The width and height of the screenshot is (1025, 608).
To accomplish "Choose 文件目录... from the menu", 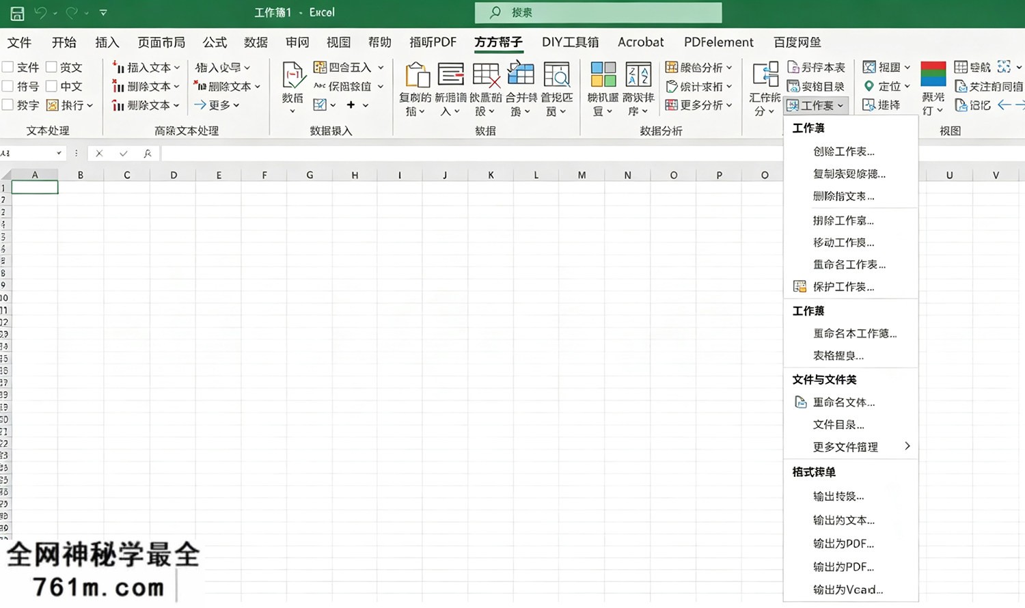I will click(x=850, y=424).
